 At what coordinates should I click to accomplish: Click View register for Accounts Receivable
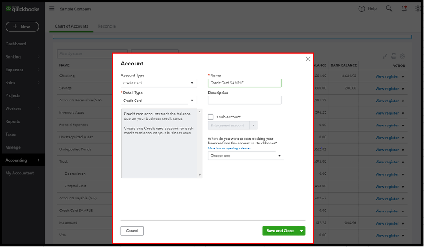point(387,101)
